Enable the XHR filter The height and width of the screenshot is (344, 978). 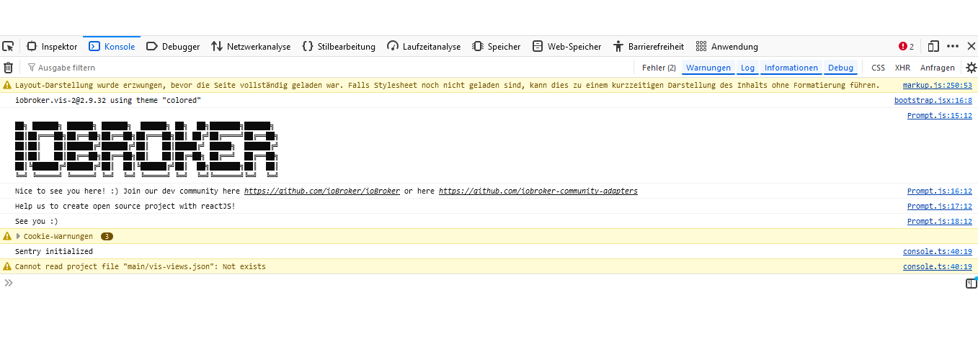tap(902, 68)
